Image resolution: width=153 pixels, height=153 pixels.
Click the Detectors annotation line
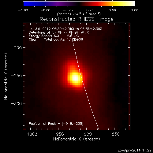click(x=59, y=32)
